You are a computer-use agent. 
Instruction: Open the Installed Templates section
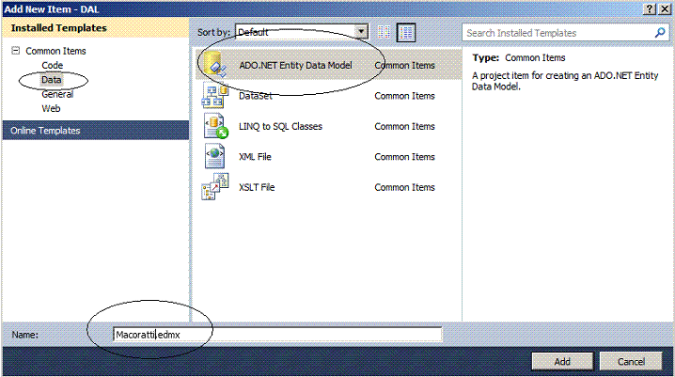(96, 28)
